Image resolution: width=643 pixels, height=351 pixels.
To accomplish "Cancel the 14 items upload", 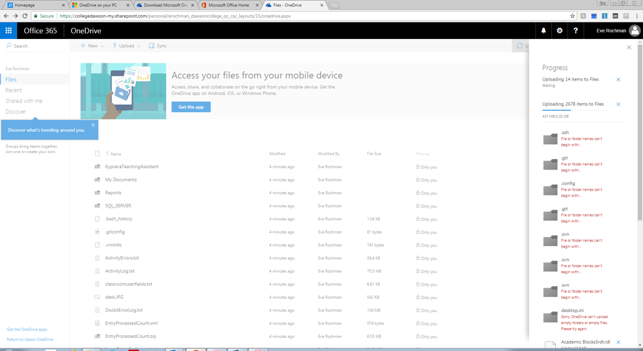I will [x=619, y=80].
